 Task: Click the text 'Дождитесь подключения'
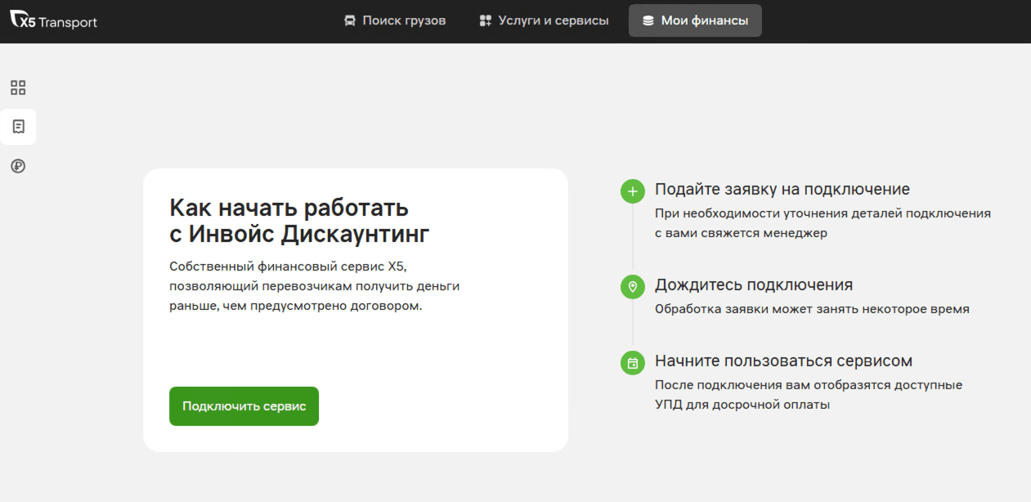754,285
